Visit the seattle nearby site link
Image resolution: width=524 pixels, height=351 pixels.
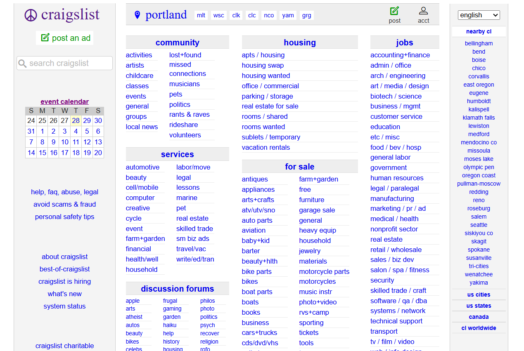click(479, 225)
